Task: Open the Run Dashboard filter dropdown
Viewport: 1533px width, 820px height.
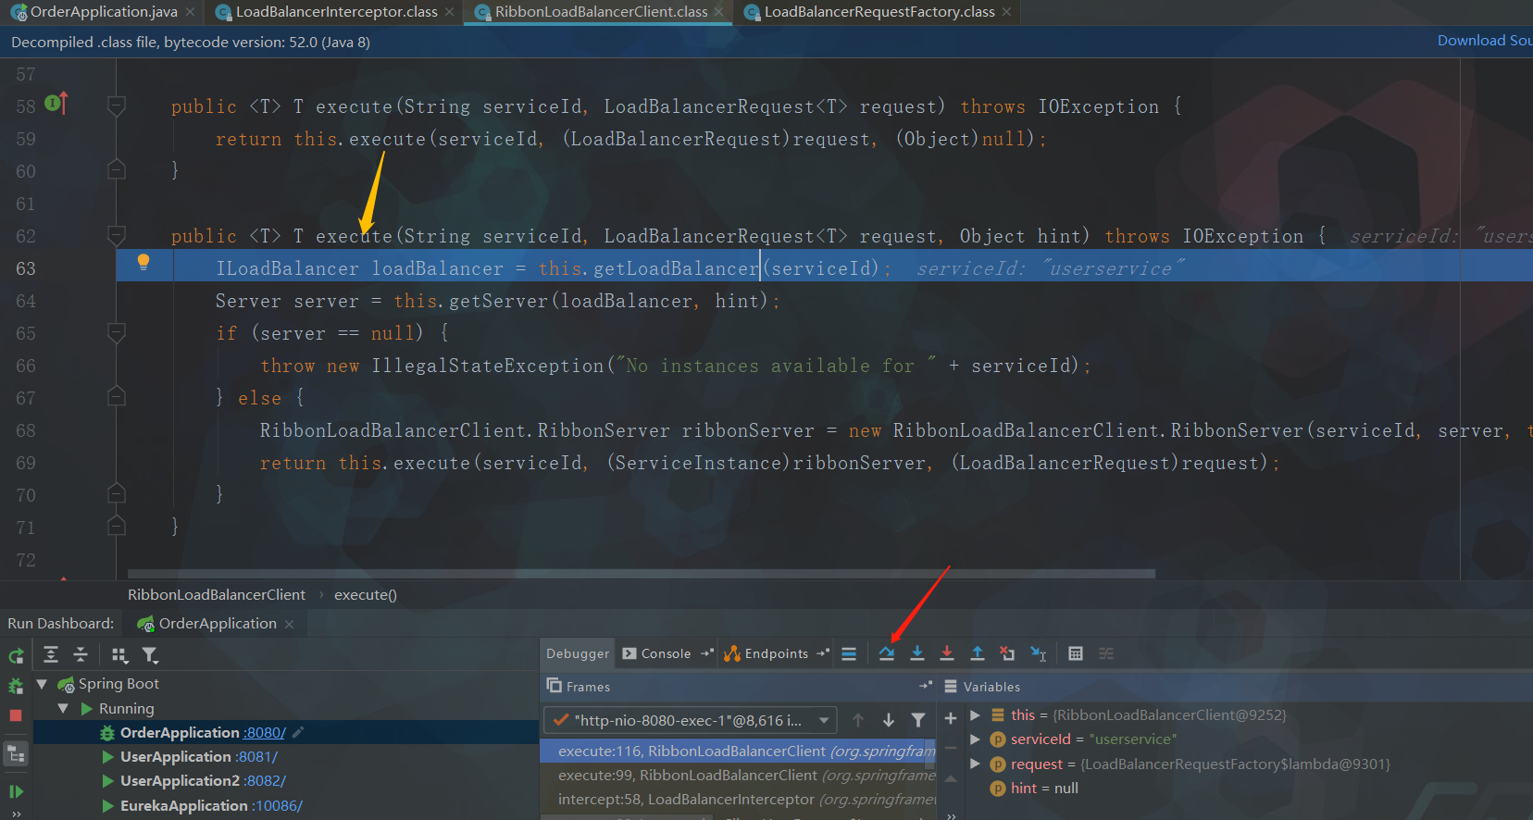Action: [x=150, y=655]
